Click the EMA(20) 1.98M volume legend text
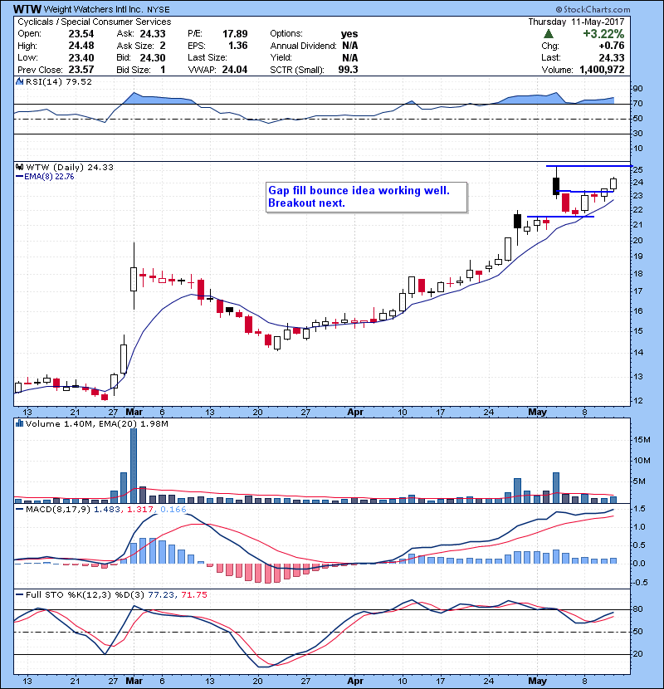 (x=134, y=423)
